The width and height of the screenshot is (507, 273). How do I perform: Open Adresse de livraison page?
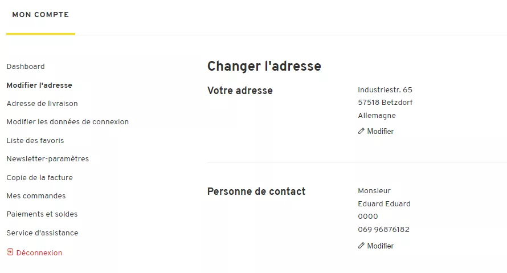click(x=42, y=104)
